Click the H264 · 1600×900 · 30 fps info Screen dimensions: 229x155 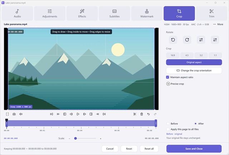(176, 24)
